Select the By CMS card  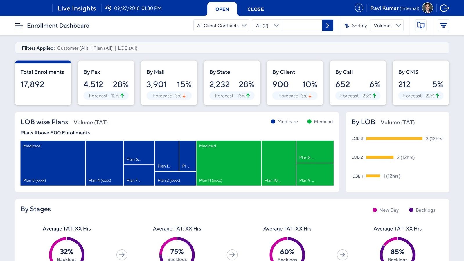(421, 83)
